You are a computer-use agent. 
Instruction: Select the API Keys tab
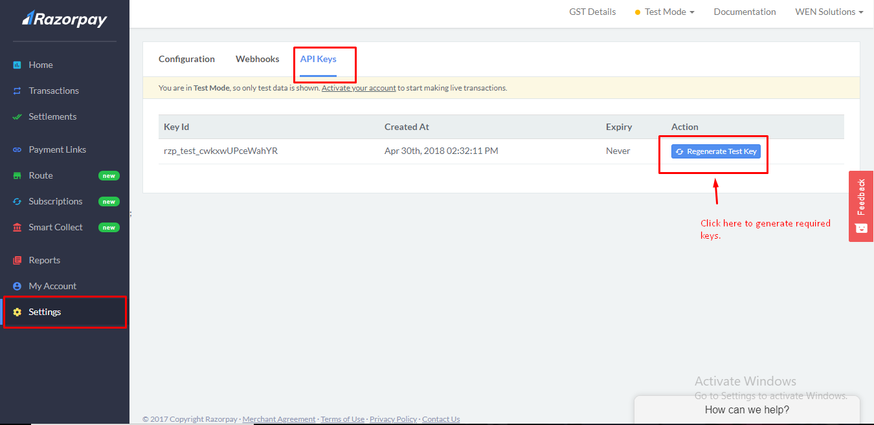tap(318, 59)
